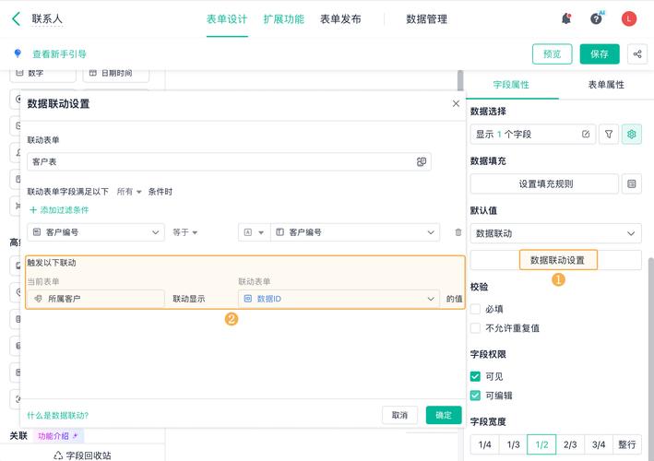
Task: Click the 联系人 form title
Action: point(47,18)
